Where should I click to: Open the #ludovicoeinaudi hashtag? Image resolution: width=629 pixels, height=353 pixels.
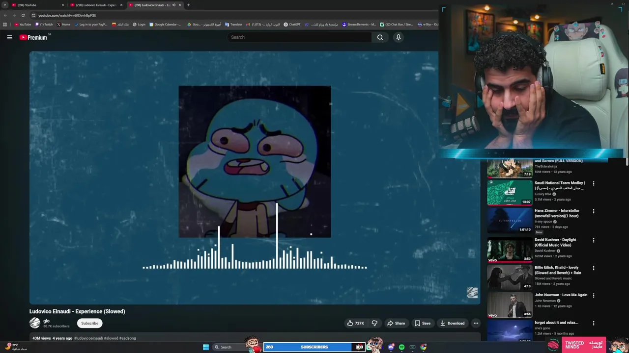88,338
